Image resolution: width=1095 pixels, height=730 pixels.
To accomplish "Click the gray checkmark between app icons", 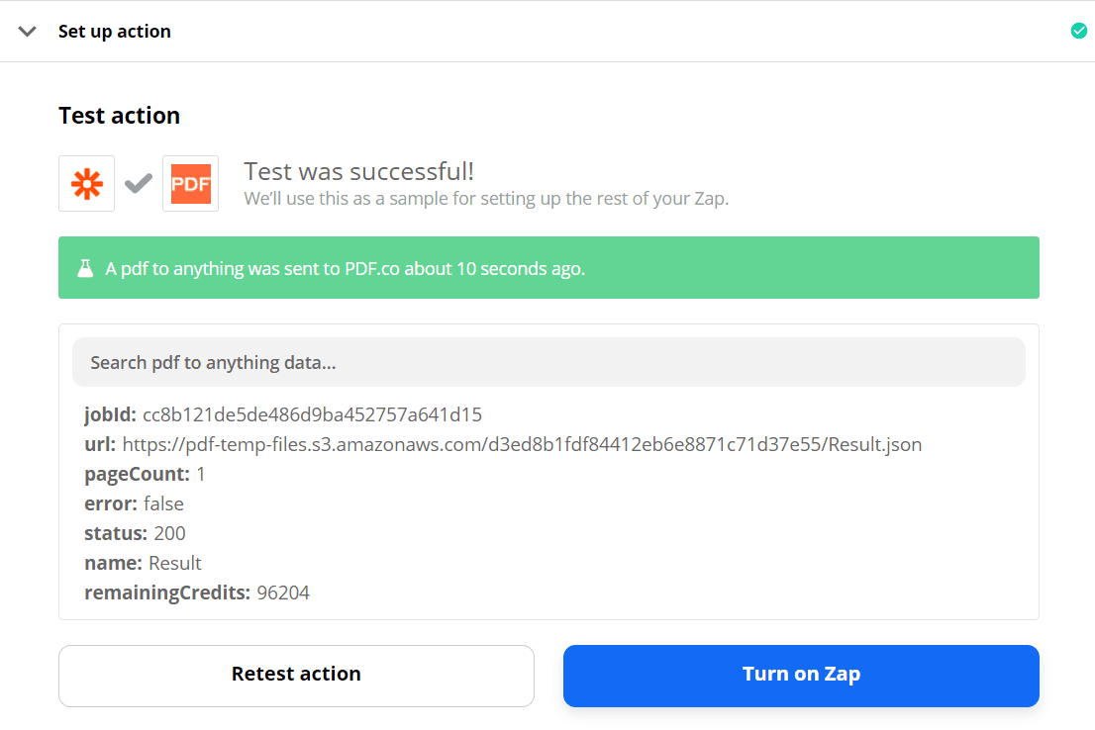I will 138,183.
